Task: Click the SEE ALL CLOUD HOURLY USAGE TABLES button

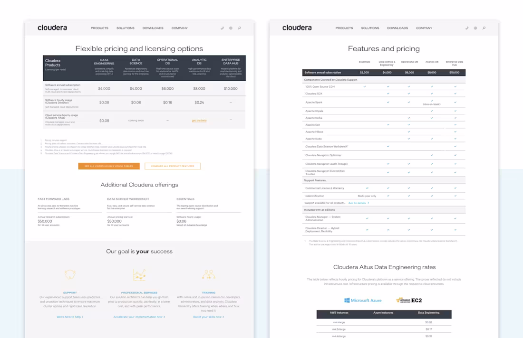Action: (108, 166)
